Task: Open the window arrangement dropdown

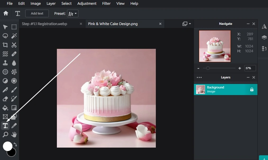Action: tap(187, 24)
